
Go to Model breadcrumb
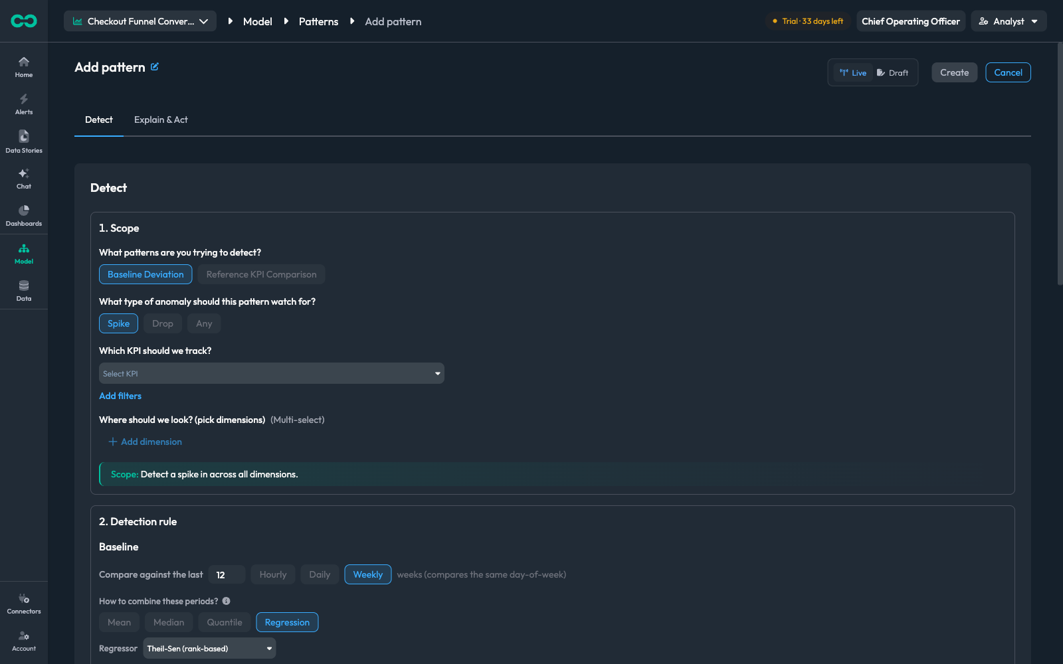[258, 21]
